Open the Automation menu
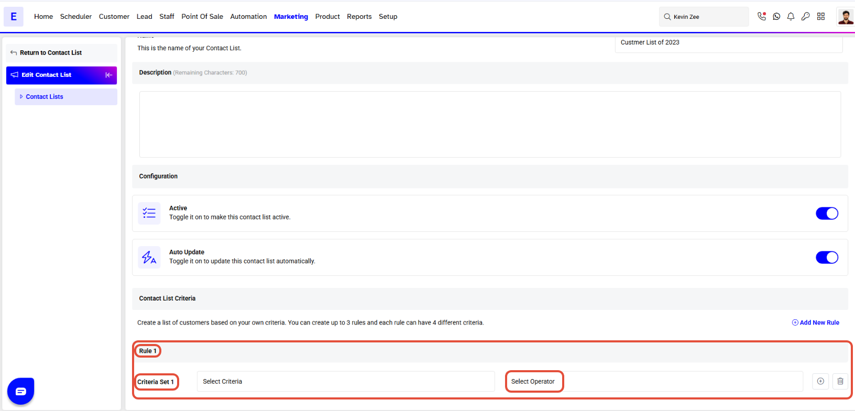 (249, 17)
